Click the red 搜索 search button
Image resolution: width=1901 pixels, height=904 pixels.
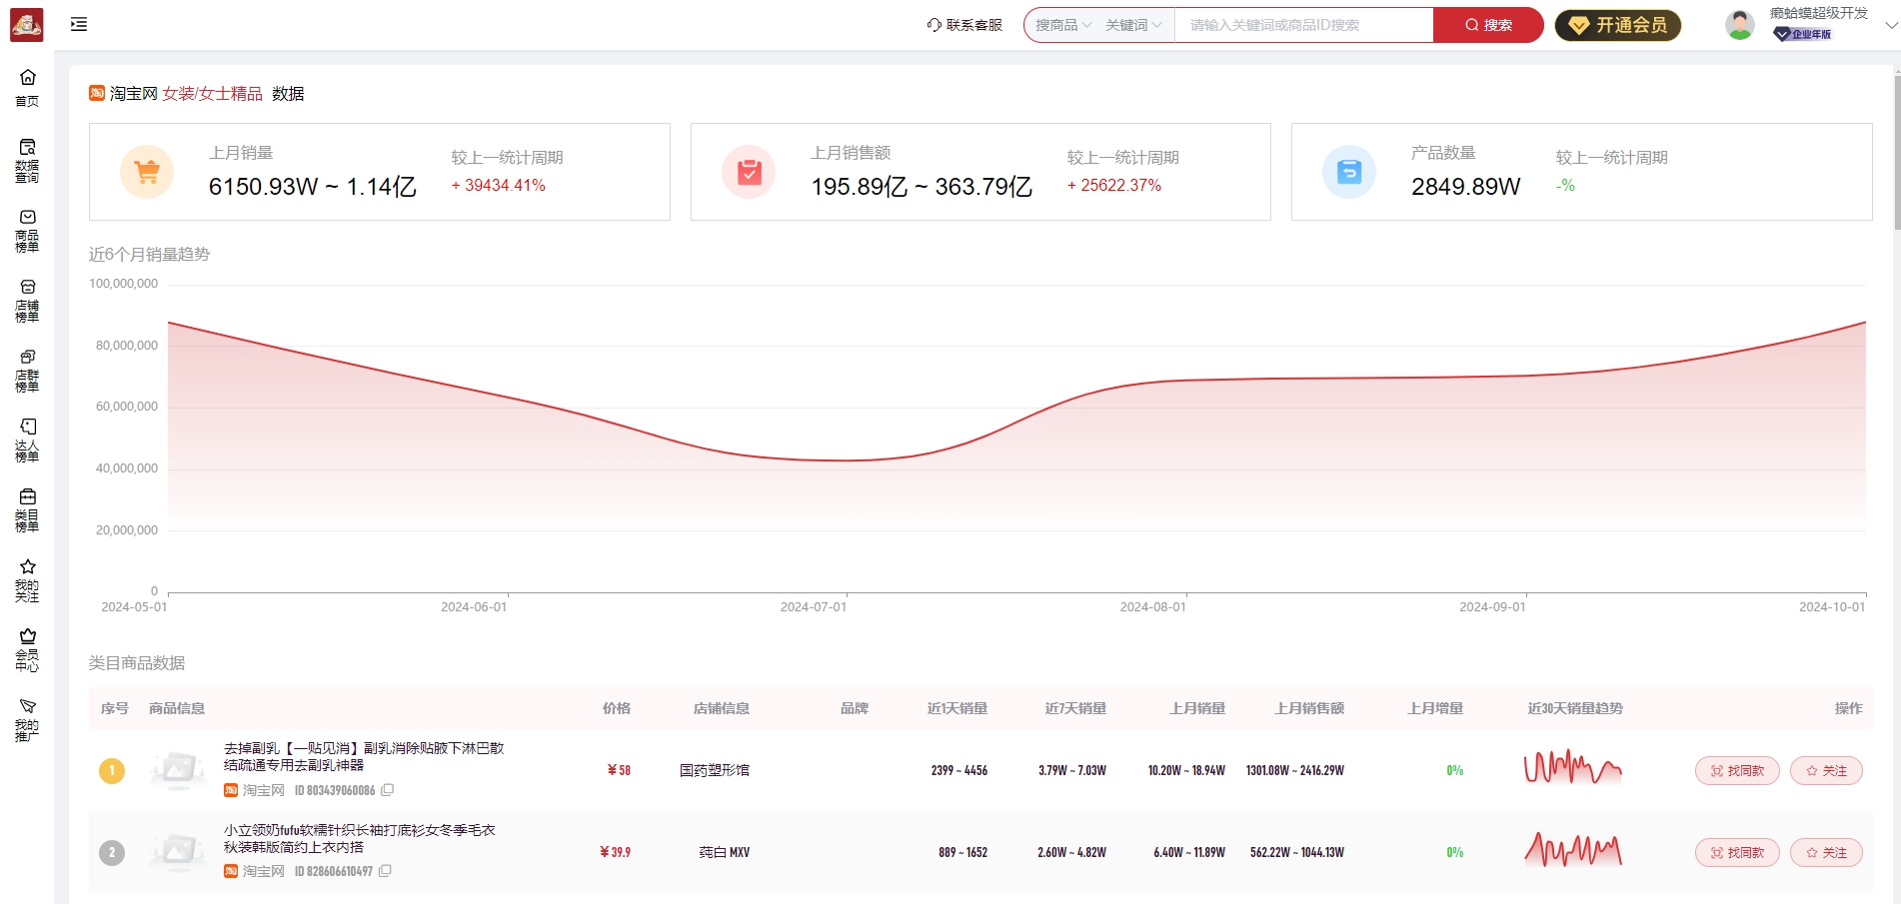pos(1487,25)
